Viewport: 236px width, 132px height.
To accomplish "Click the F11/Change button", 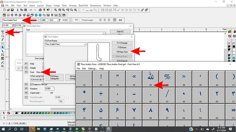I will [x=122, y=43].
